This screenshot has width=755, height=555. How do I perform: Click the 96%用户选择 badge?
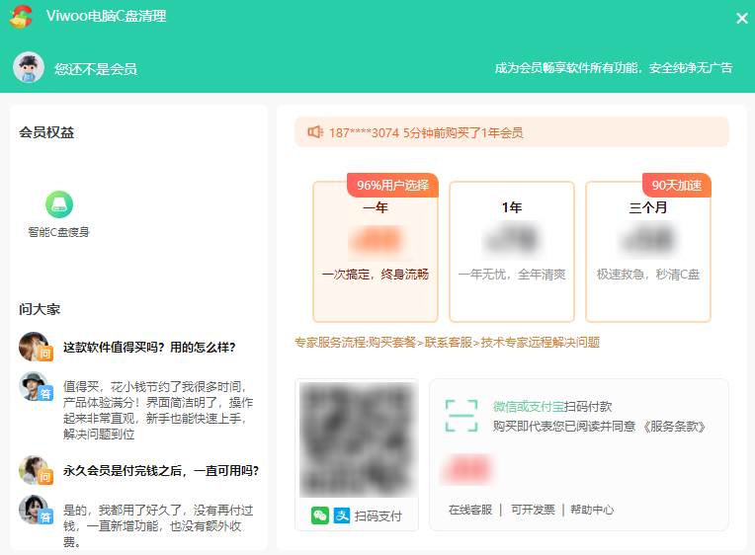click(392, 186)
